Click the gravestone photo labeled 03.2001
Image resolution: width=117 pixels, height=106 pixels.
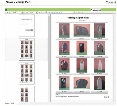click(64, 48)
